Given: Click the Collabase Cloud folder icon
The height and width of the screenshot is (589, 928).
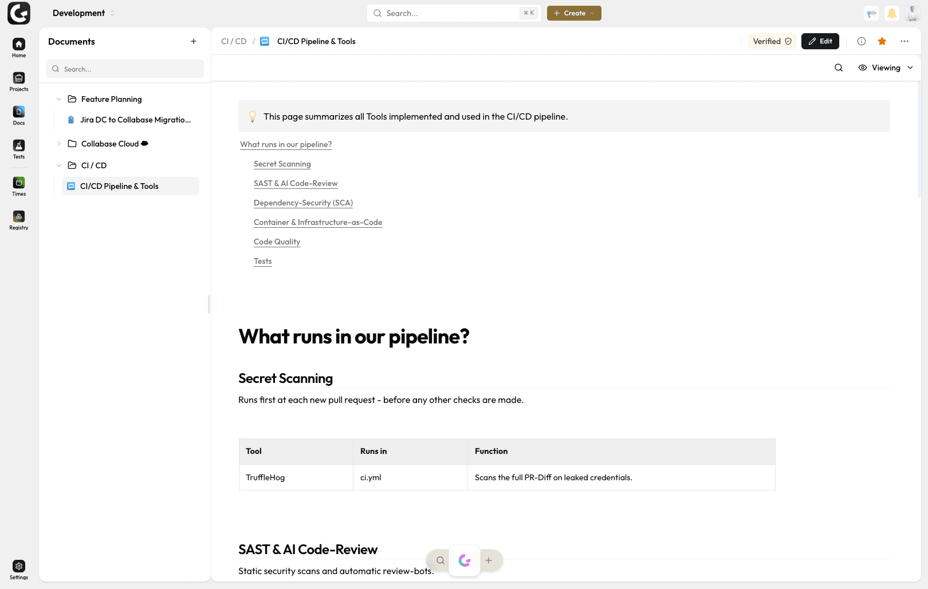Looking at the screenshot, I should (72, 144).
